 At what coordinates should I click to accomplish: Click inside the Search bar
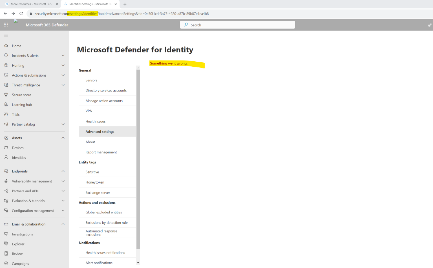[237, 25]
